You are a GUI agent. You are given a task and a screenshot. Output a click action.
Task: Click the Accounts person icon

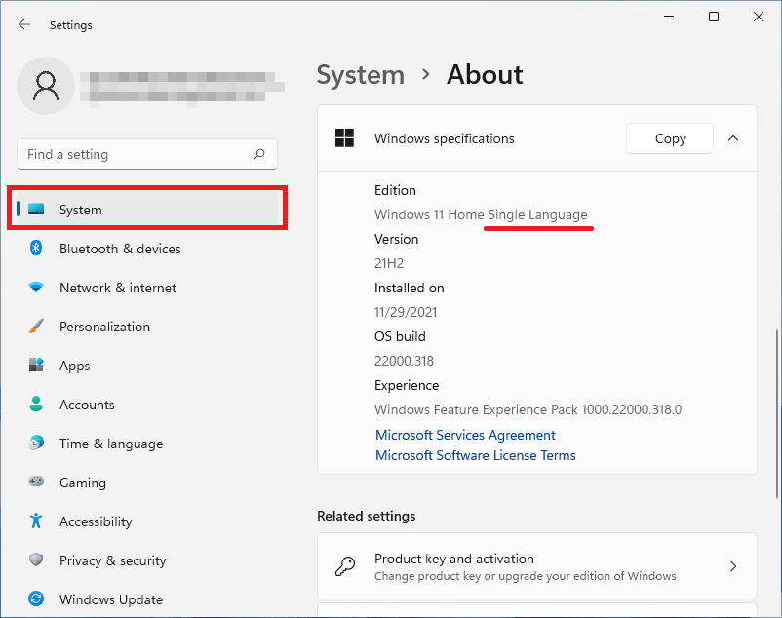tap(36, 404)
